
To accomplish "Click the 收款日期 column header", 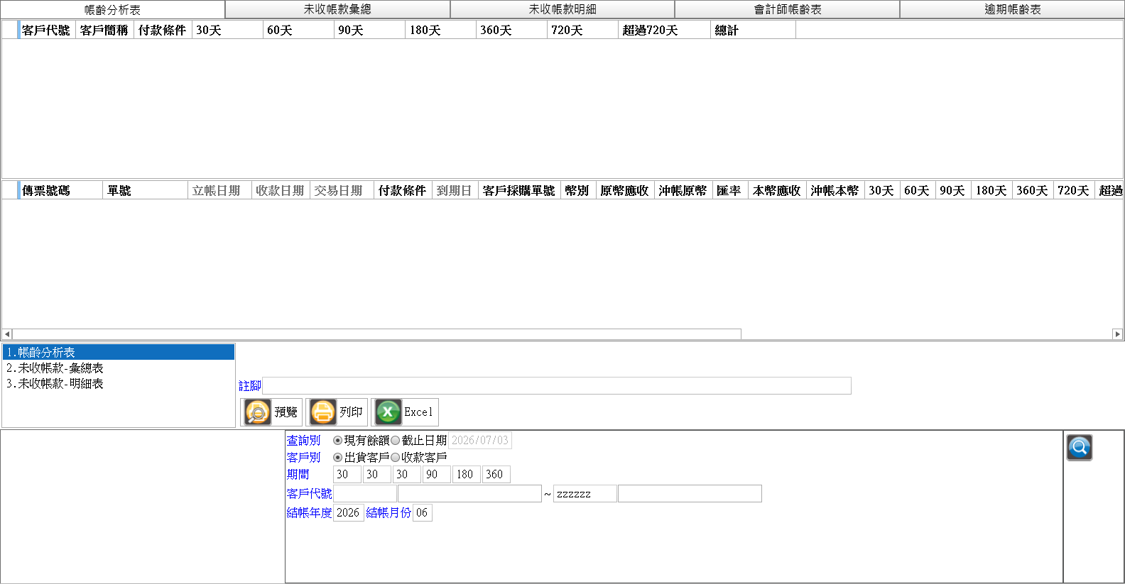I will [281, 191].
